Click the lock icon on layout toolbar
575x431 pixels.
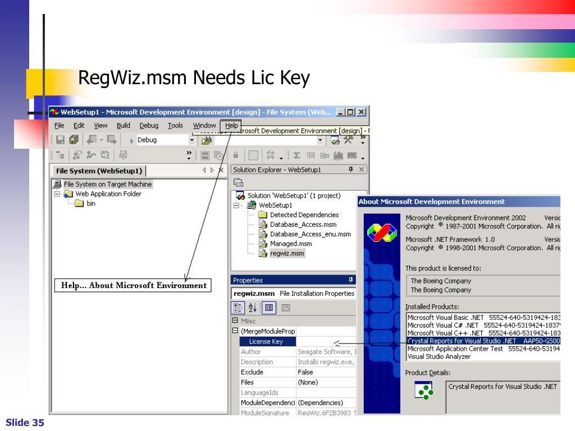[236, 155]
